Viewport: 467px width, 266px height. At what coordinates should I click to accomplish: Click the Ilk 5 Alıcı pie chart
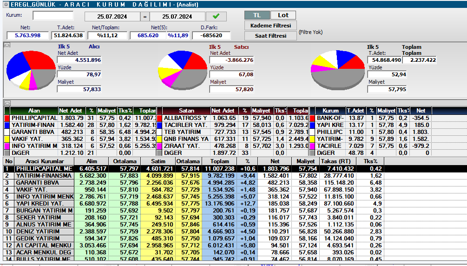tap(31, 70)
